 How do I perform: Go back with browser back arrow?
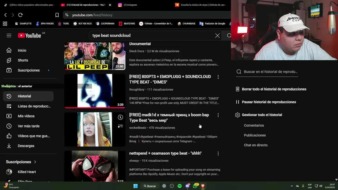pyautogui.click(x=6, y=15)
